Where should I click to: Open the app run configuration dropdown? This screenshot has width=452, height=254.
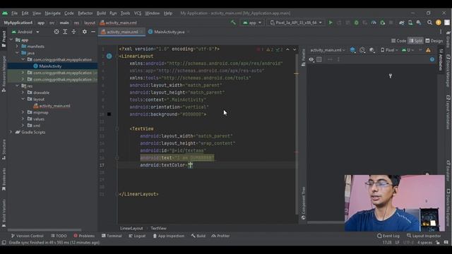coord(252,23)
